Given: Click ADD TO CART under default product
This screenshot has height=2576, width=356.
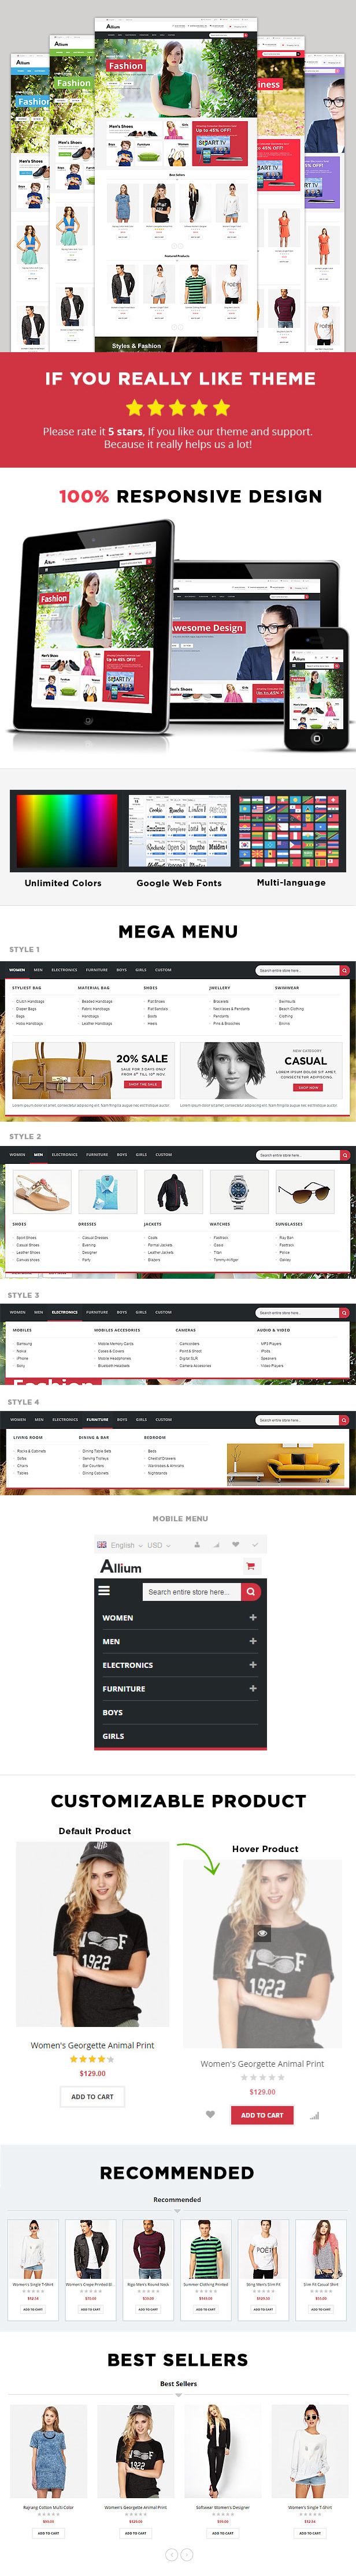Looking at the screenshot, I should tap(92, 2096).
